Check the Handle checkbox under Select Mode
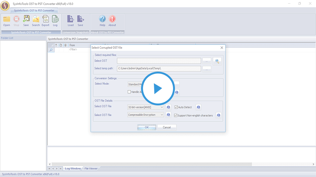 (129, 92)
